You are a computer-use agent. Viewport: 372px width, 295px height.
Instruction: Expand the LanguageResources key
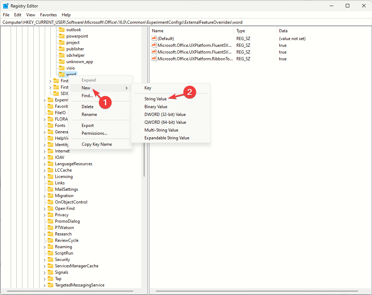[x=45, y=164]
